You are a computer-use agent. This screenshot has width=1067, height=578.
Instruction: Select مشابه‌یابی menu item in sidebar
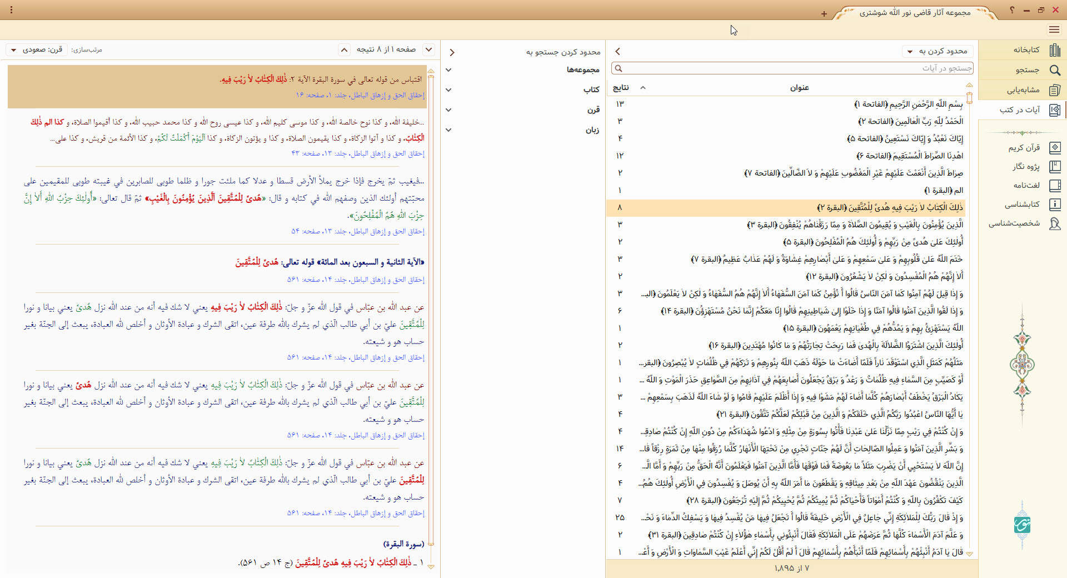1023,90
